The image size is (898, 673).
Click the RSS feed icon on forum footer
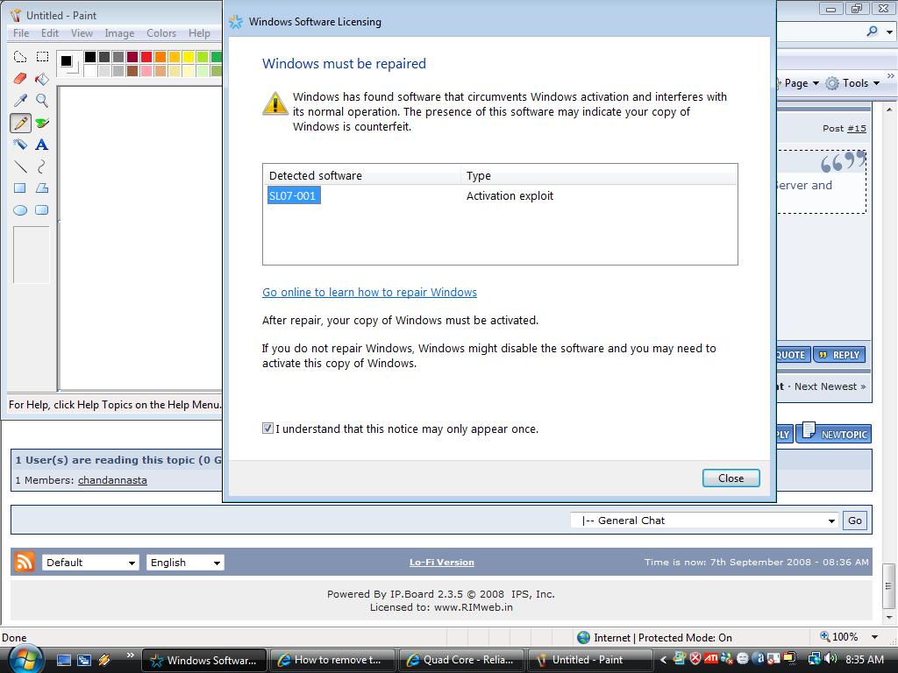[24, 562]
